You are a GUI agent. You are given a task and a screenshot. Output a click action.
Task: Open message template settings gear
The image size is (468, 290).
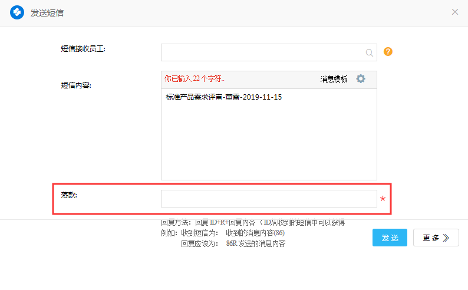coord(361,79)
